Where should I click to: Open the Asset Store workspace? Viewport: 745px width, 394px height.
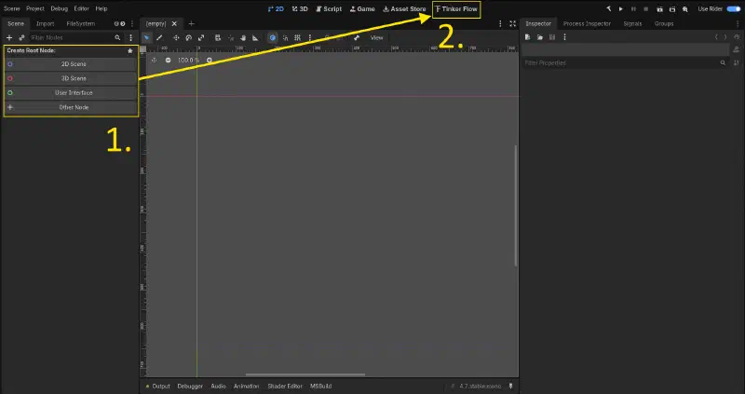pyautogui.click(x=404, y=9)
